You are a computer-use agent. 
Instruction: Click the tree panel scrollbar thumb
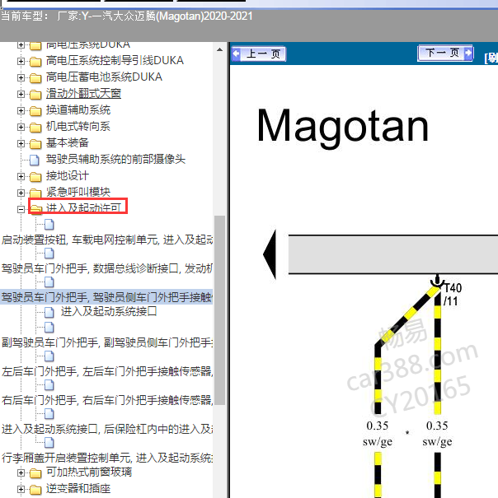tap(219, 310)
